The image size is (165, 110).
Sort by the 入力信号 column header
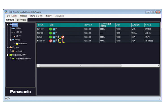click(138, 25)
